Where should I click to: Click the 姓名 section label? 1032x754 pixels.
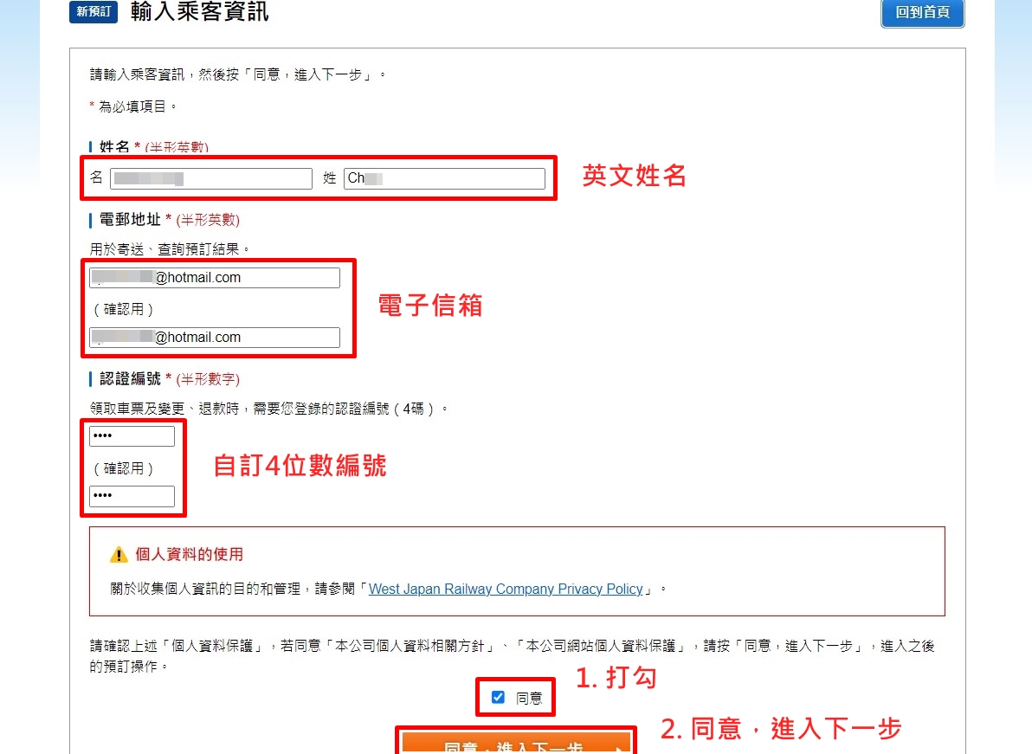tap(115, 147)
